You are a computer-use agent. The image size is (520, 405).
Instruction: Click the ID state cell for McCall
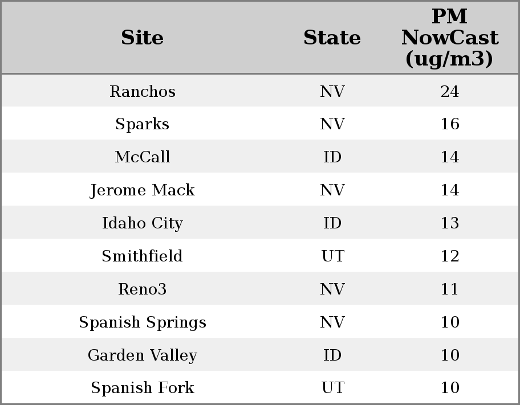point(332,157)
